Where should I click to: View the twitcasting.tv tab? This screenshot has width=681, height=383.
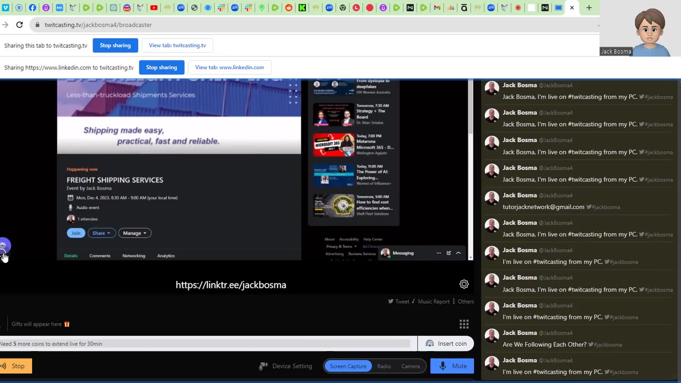click(177, 45)
